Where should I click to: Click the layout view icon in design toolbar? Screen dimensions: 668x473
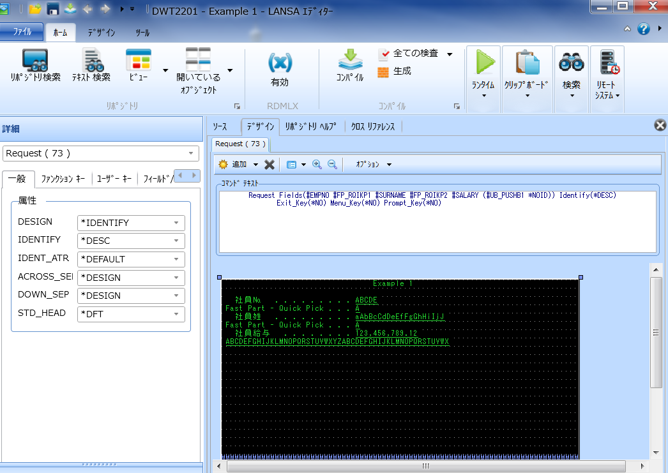(291, 165)
